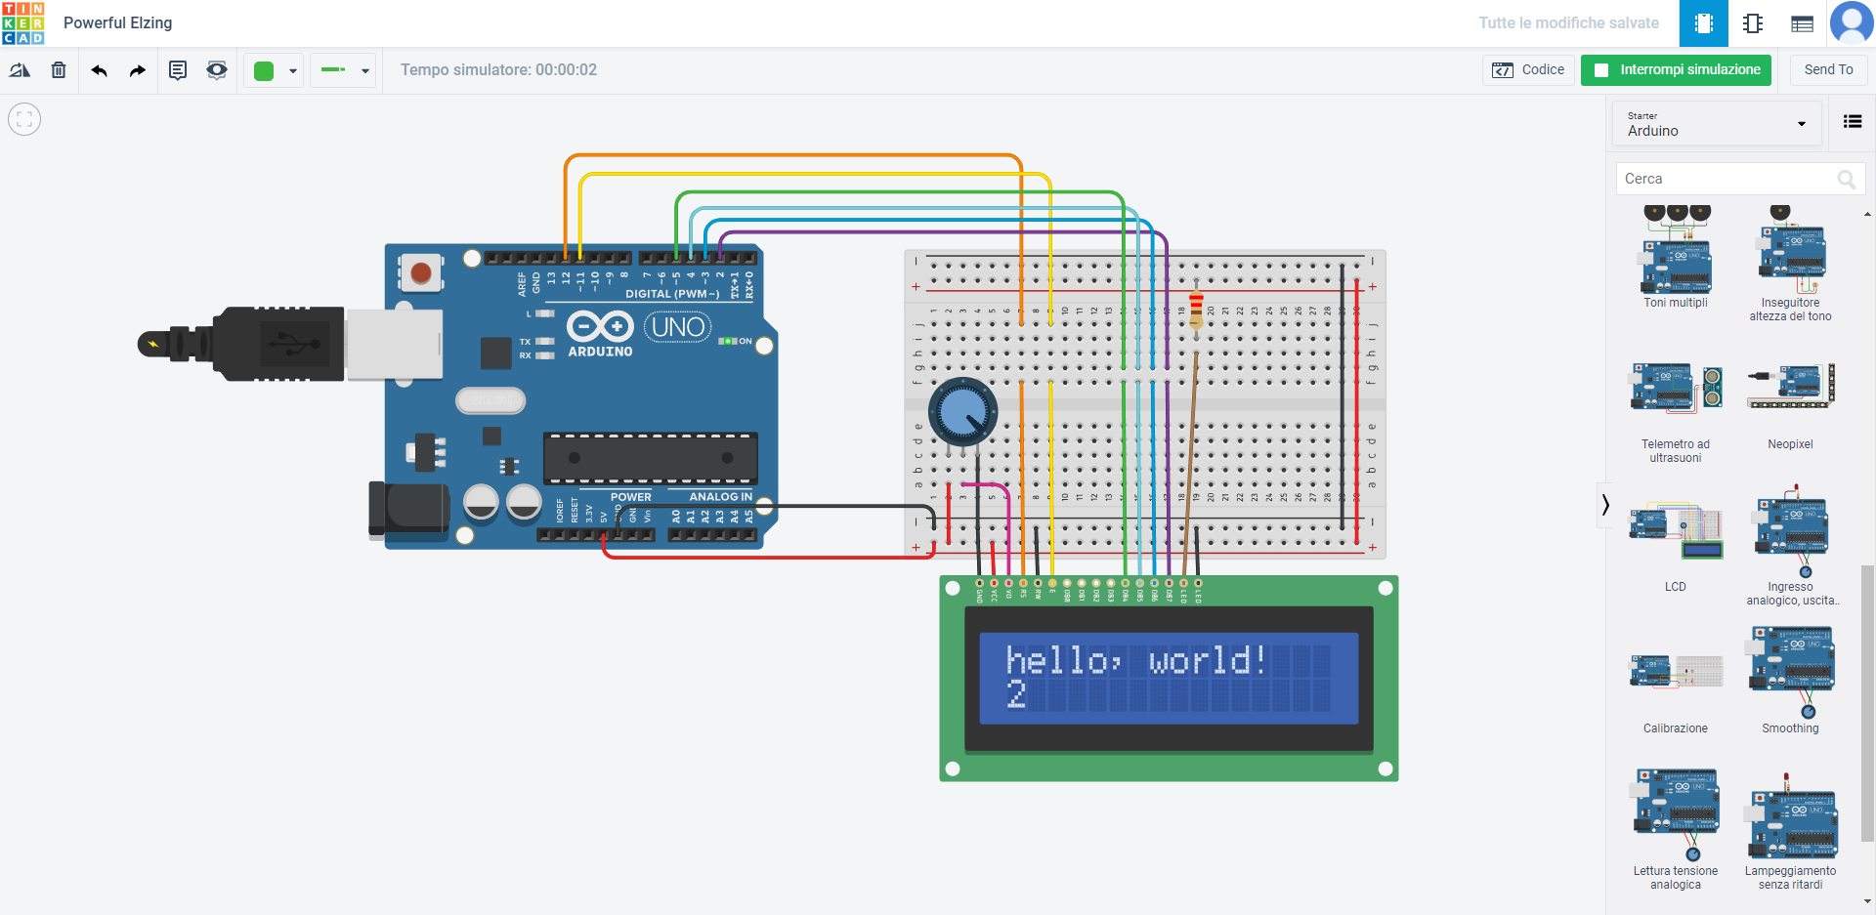Redo the last action

(138, 70)
